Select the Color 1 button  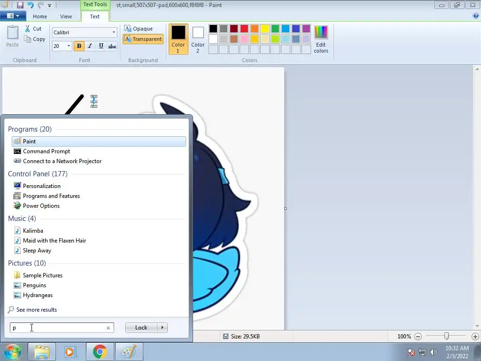pos(178,39)
